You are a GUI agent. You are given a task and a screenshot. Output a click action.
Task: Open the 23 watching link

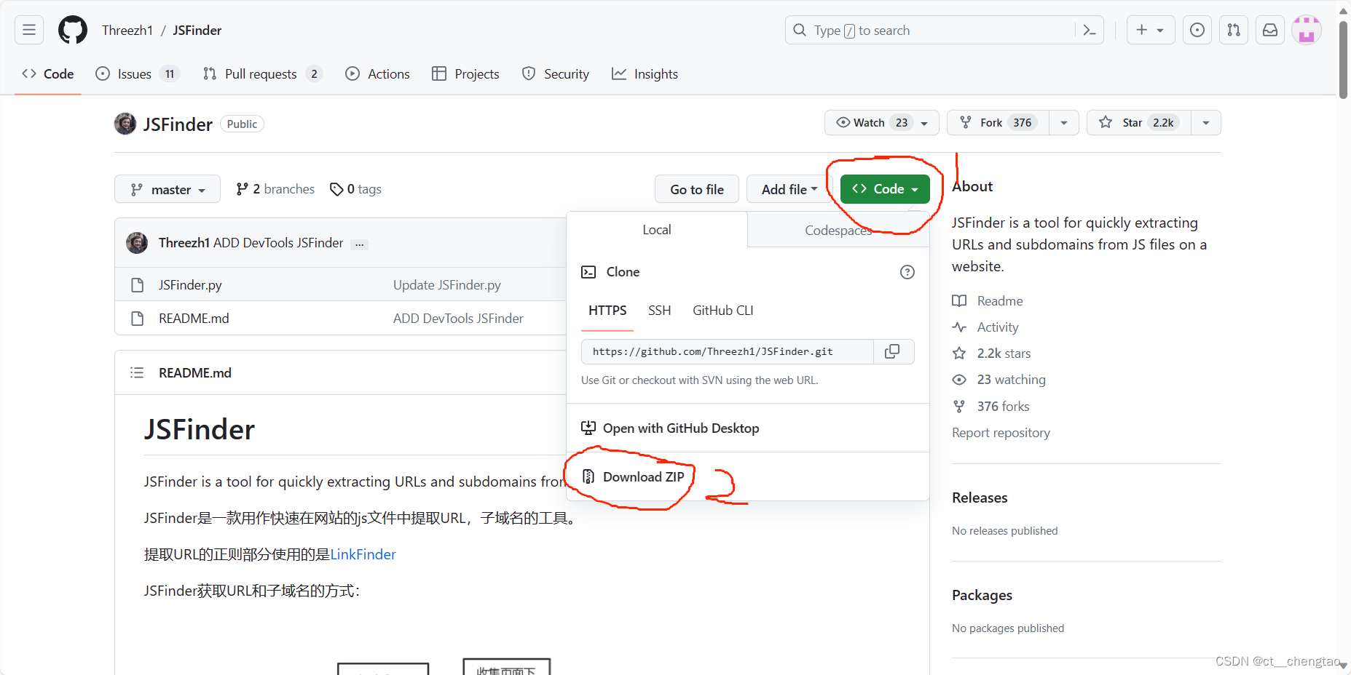click(999, 380)
